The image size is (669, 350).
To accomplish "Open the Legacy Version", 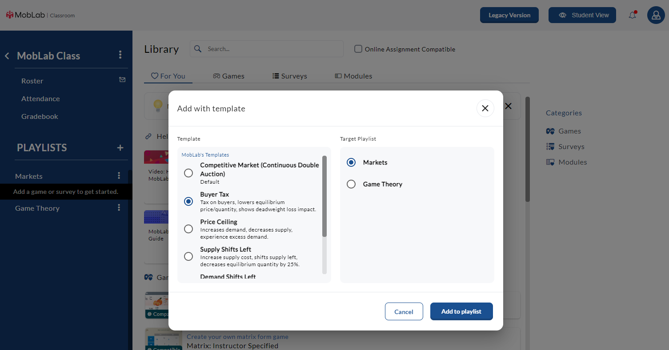I will (x=509, y=15).
